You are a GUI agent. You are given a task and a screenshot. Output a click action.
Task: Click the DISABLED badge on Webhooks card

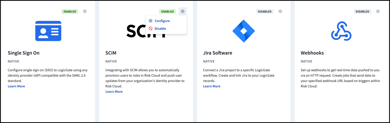pyautogui.click(x=363, y=12)
